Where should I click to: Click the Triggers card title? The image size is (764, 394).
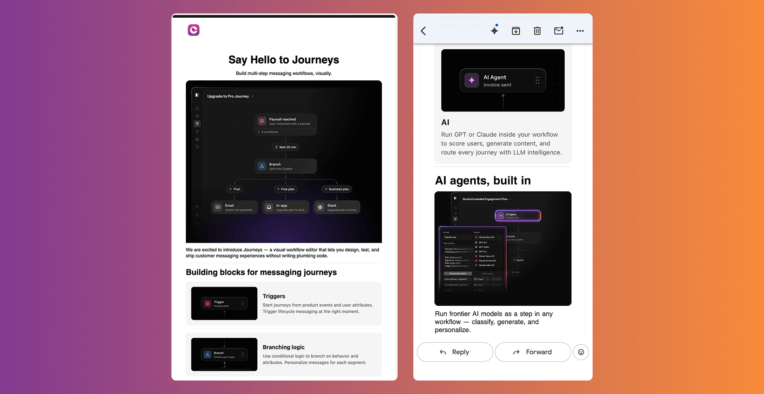point(274,296)
